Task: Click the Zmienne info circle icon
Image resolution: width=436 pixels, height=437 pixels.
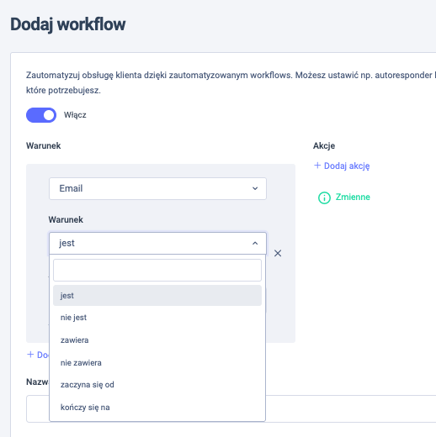Action: point(324,197)
